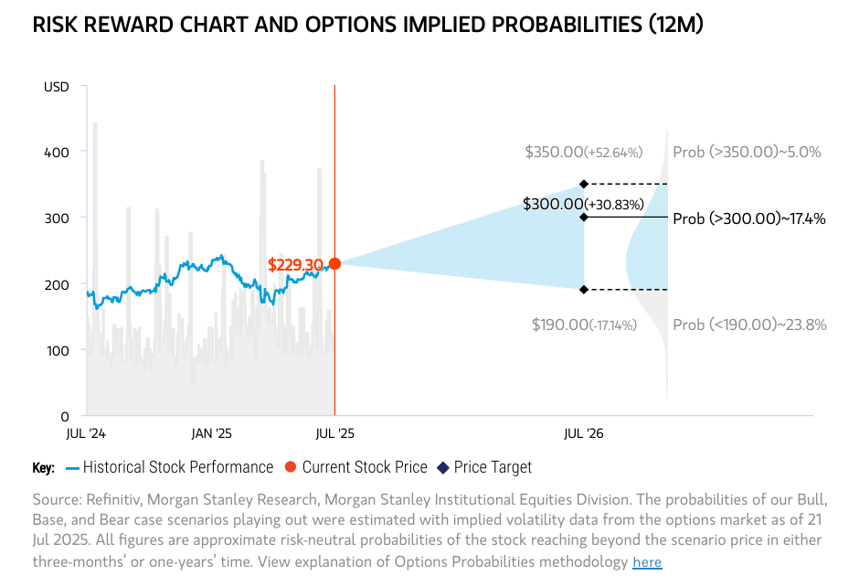Click the JUL '24 axis label

coord(87,432)
